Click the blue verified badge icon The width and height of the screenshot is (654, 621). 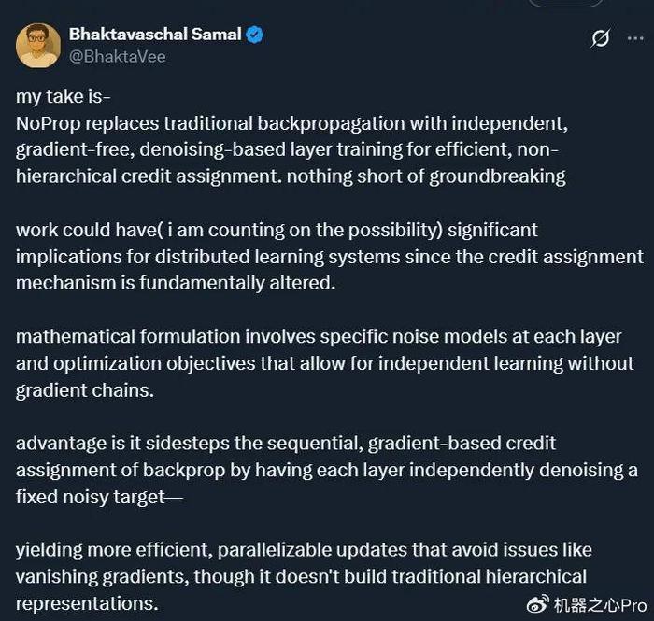coord(254,35)
